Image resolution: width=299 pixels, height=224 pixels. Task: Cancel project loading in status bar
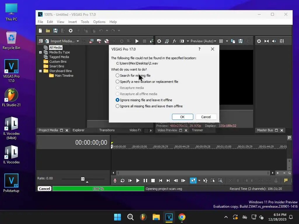44,189
